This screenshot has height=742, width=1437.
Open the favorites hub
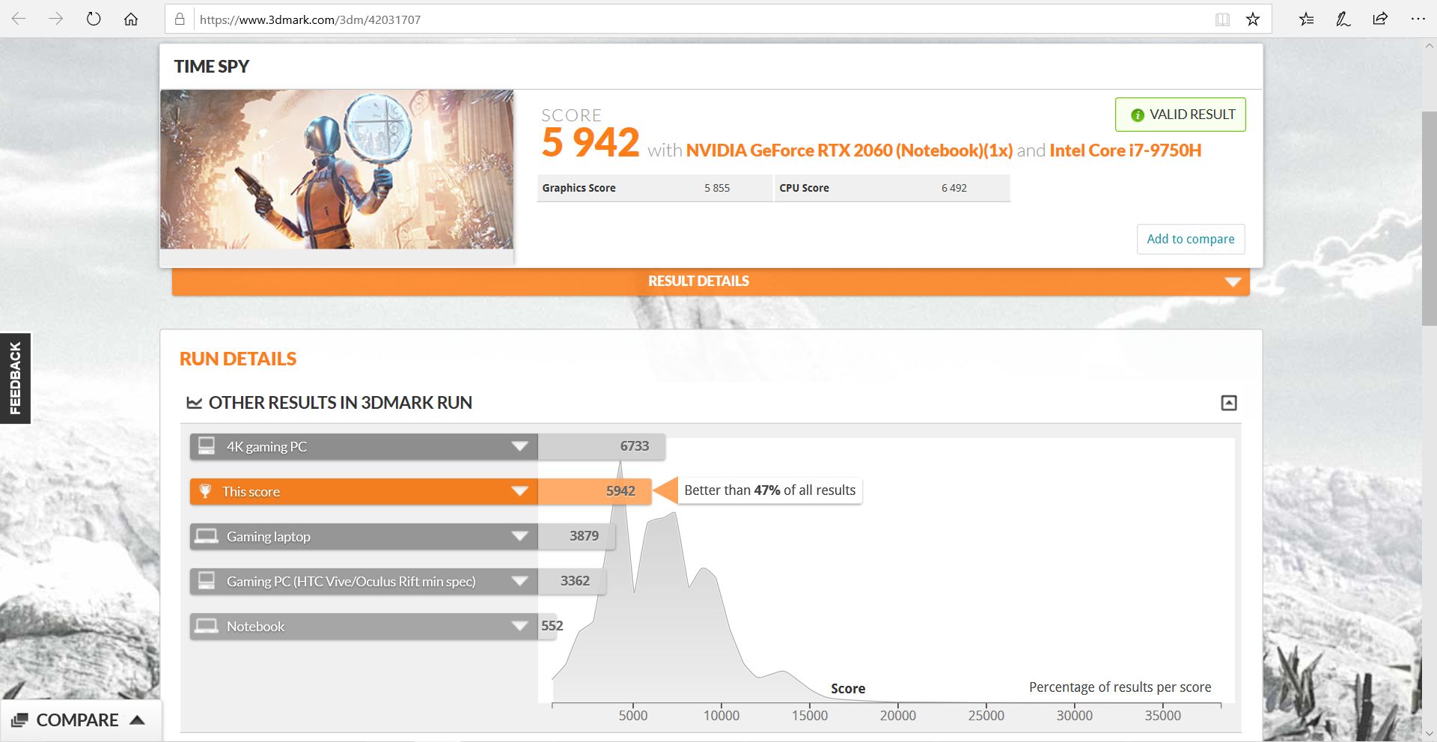[x=1307, y=19]
